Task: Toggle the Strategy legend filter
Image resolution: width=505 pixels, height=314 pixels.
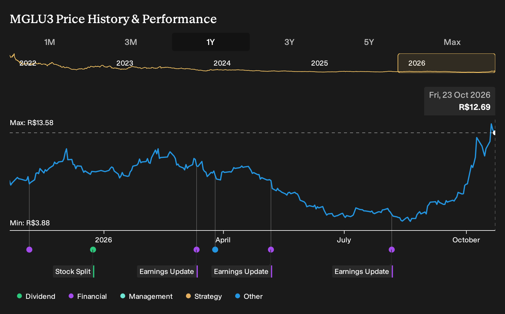Action: [204, 296]
